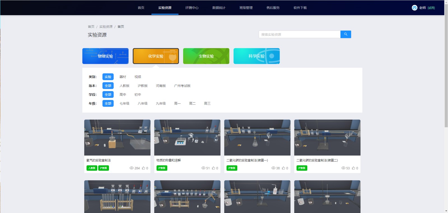Go to 评测中心 in top navigation
This screenshot has width=448, height=213.
[192, 8]
